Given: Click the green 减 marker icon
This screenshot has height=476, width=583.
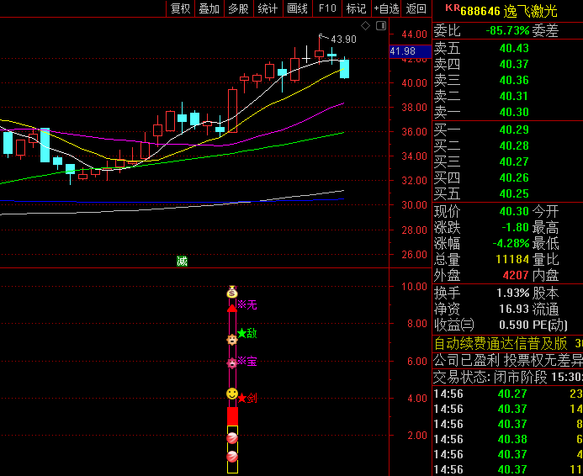Looking at the screenshot, I should click(182, 261).
